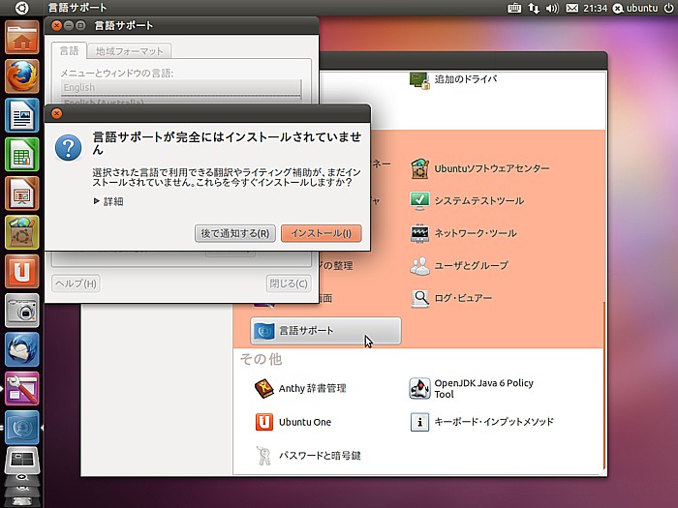Open キーボード・インプットメソッド

pyautogui.click(x=481, y=422)
